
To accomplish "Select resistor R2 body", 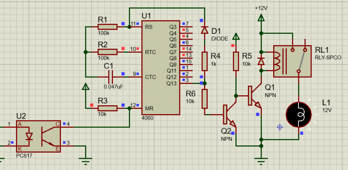I will (107, 52).
